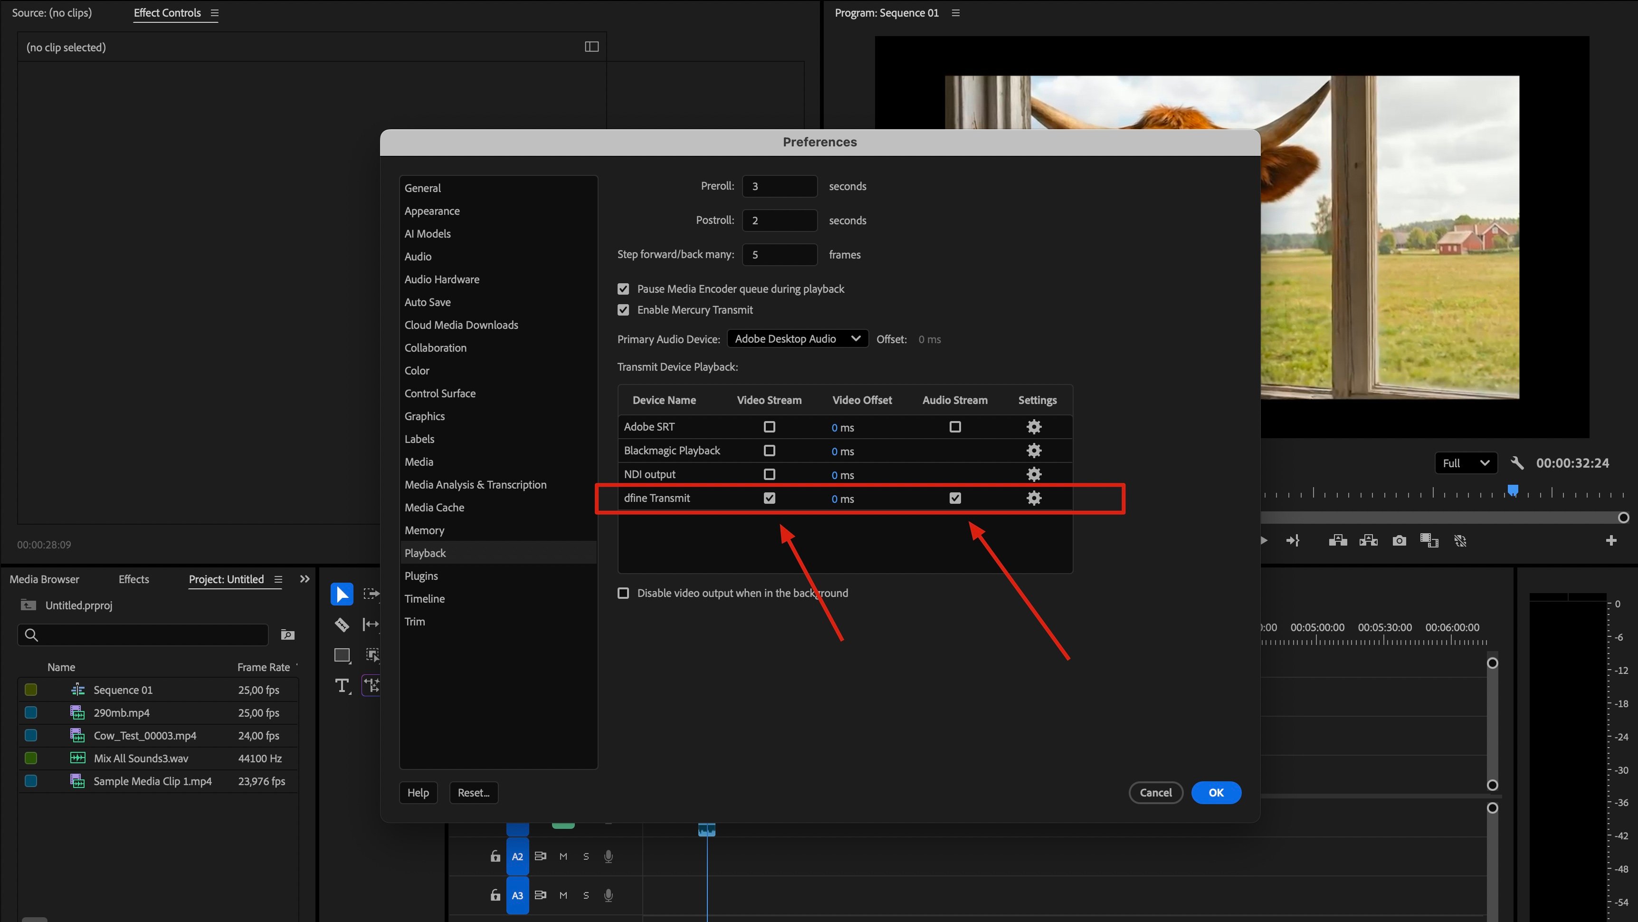The width and height of the screenshot is (1638, 922).
Task: Open settings gear for NDI output
Action: click(x=1034, y=474)
